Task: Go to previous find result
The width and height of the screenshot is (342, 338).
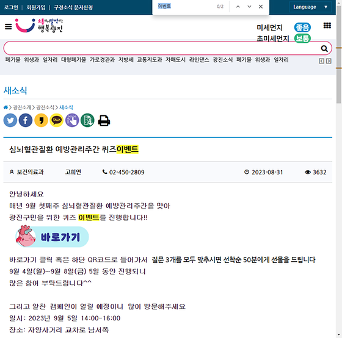Action: tap(238, 7)
